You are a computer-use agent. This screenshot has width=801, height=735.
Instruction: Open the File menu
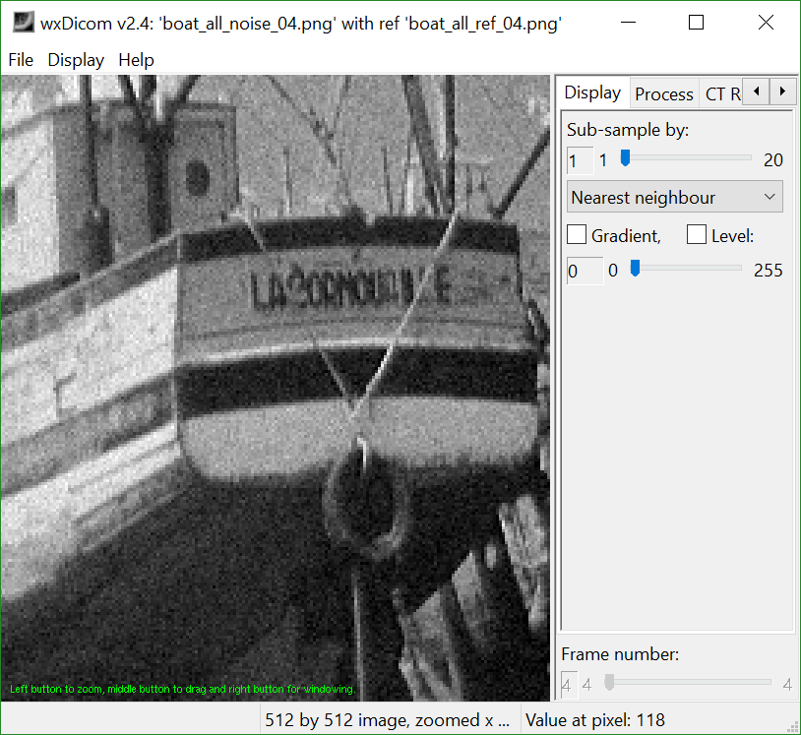pos(21,60)
